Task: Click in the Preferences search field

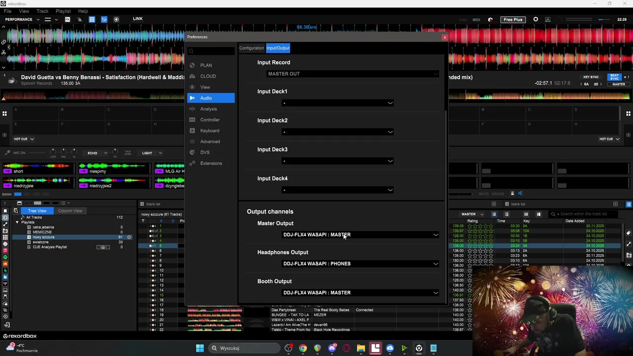Action: (212, 51)
